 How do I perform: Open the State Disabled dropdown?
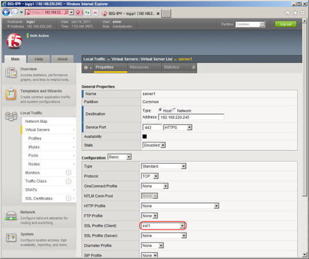154,145
